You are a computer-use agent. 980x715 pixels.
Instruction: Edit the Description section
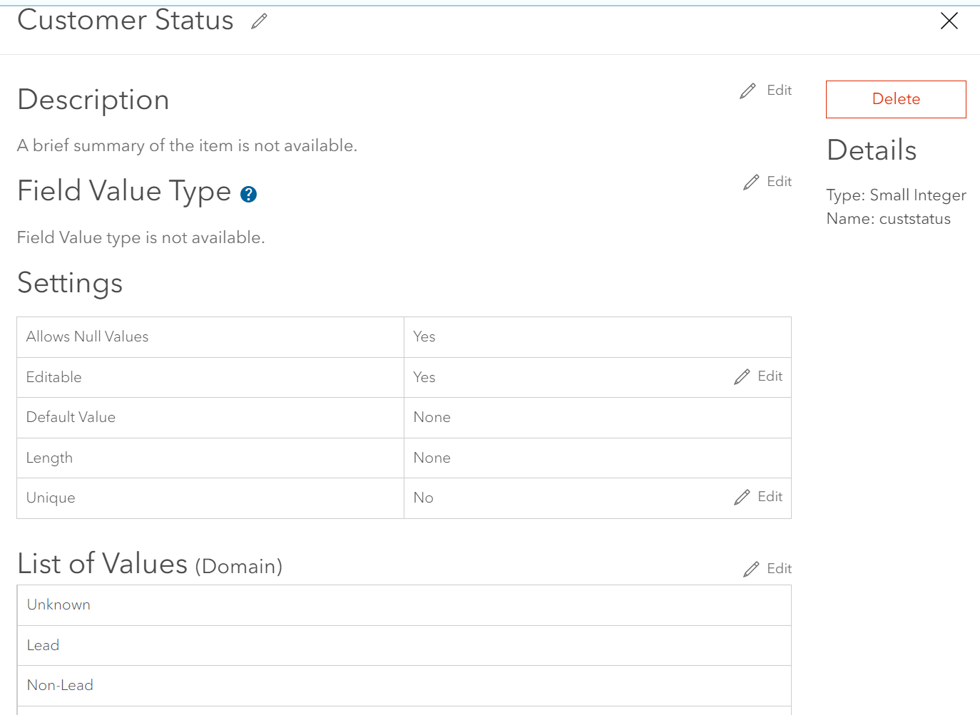point(765,90)
